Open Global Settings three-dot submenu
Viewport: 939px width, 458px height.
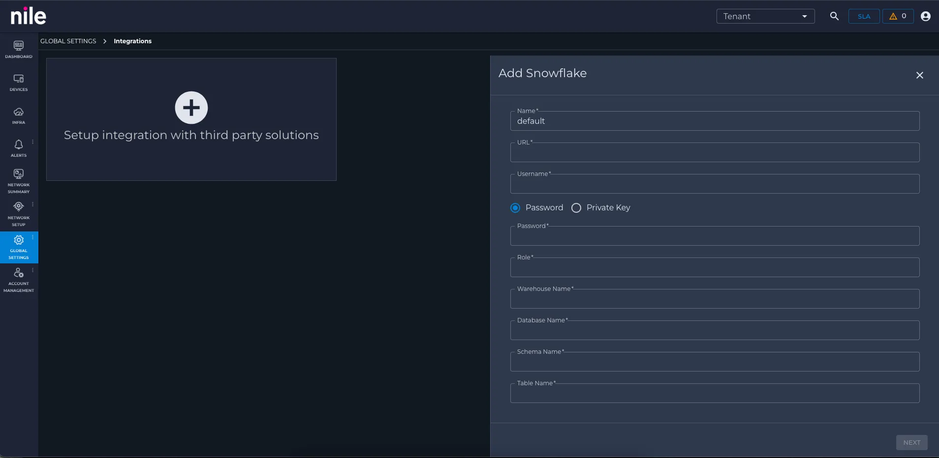point(33,237)
